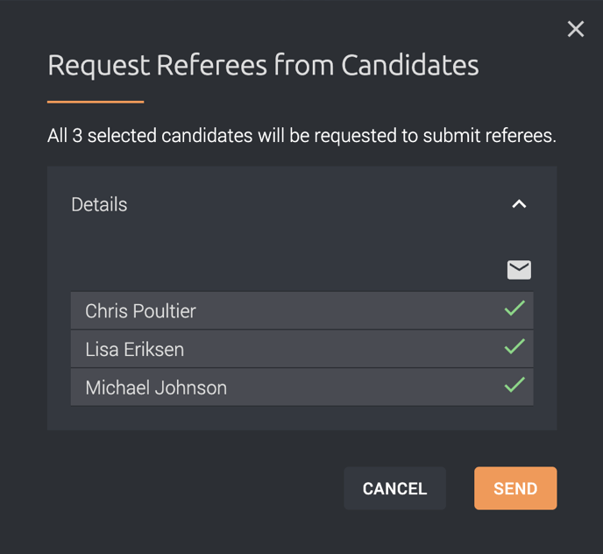The width and height of the screenshot is (603, 554).
Task: Click the orange underline below the title
Action: click(96, 102)
